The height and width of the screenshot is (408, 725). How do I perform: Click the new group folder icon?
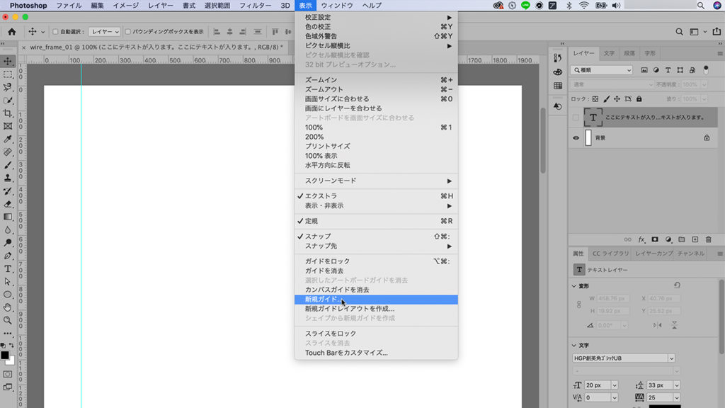(682, 239)
